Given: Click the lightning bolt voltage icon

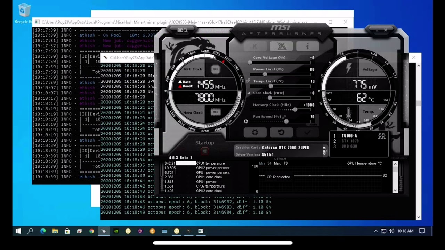Looking at the screenshot, I should 348,68.
